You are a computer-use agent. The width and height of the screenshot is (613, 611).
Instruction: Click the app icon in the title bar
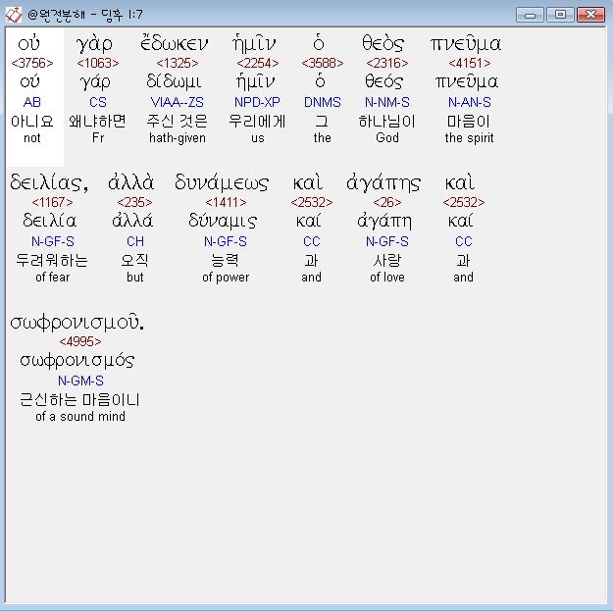point(14,15)
